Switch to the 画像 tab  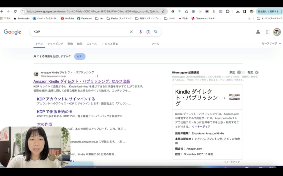(x=70, y=44)
